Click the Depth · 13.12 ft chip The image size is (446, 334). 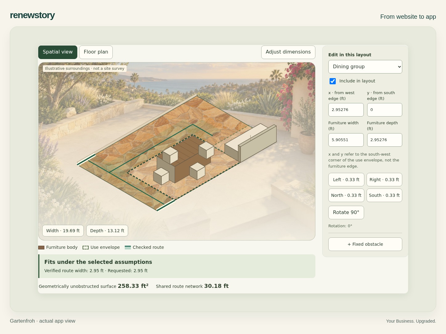tap(107, 231)
